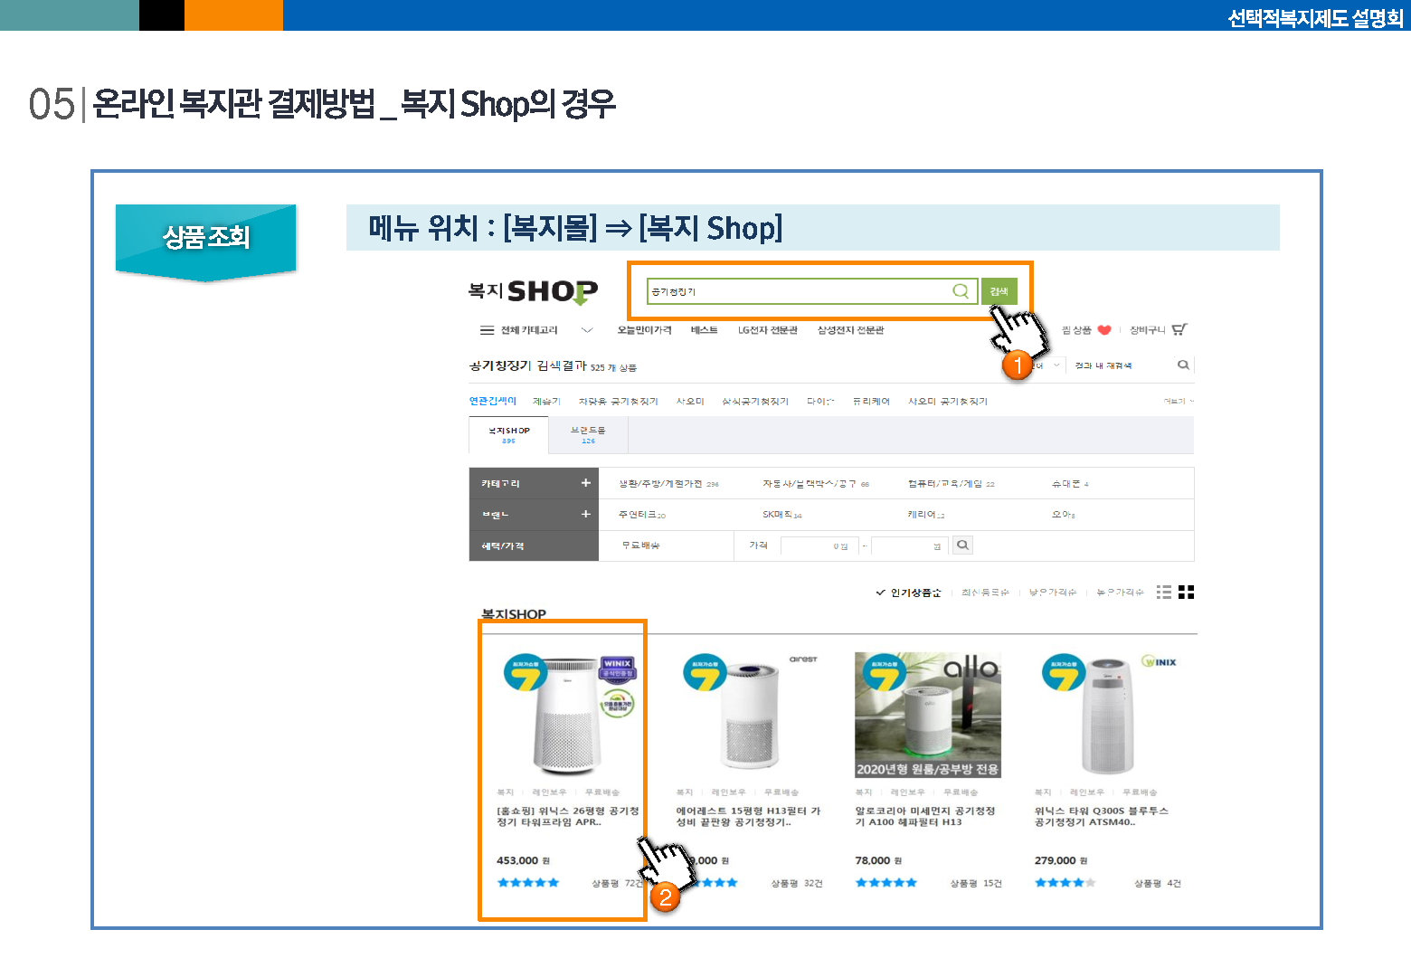Click the re-search magnifier icon

[1183, 365]
